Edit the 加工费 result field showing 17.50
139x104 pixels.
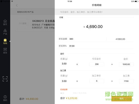click(x=126, y=81)
